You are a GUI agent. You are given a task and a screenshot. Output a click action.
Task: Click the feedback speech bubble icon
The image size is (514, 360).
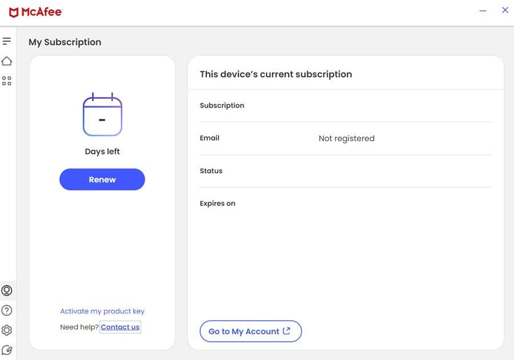pyautogui.click(x=7, y=350)
